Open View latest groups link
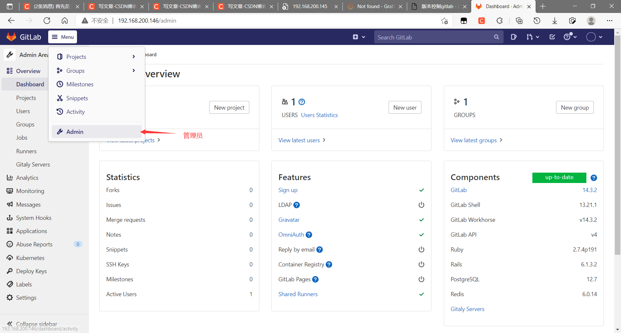 click(x=476, y=140)
